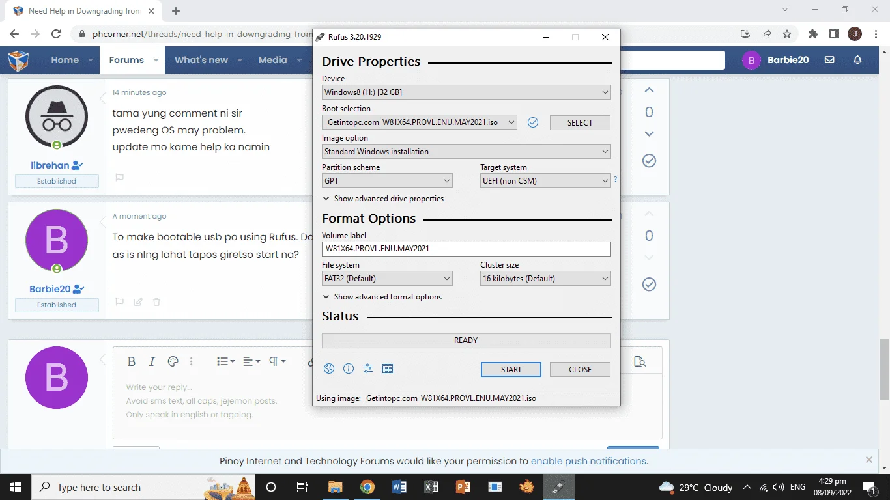This screenshot has width=890, height=500.
Task: Open the forum inbox envelope icon
Action: click(829, 60)
